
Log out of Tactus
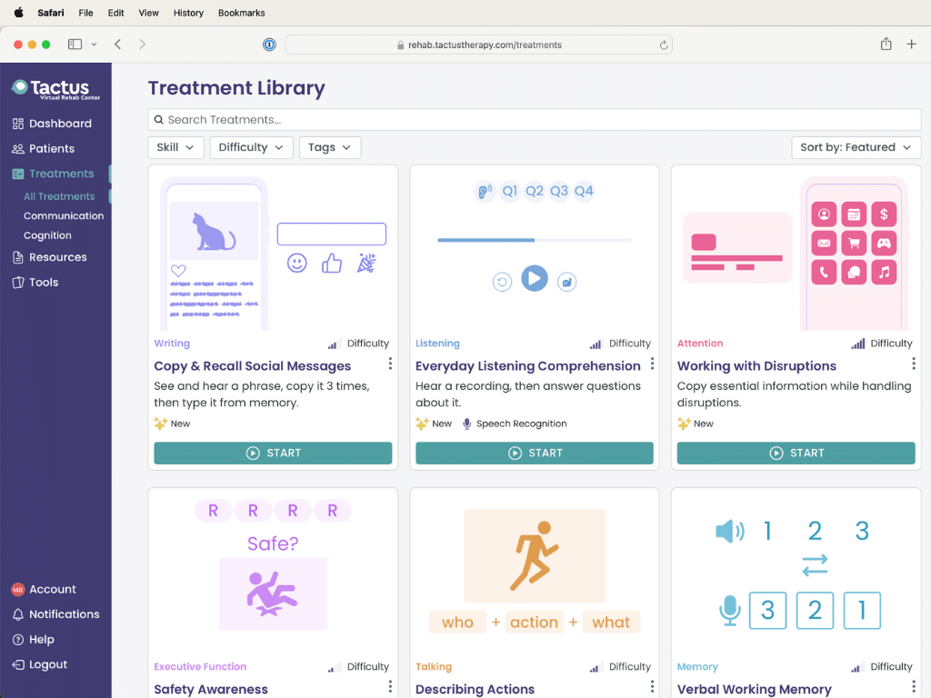coord(40,664)
